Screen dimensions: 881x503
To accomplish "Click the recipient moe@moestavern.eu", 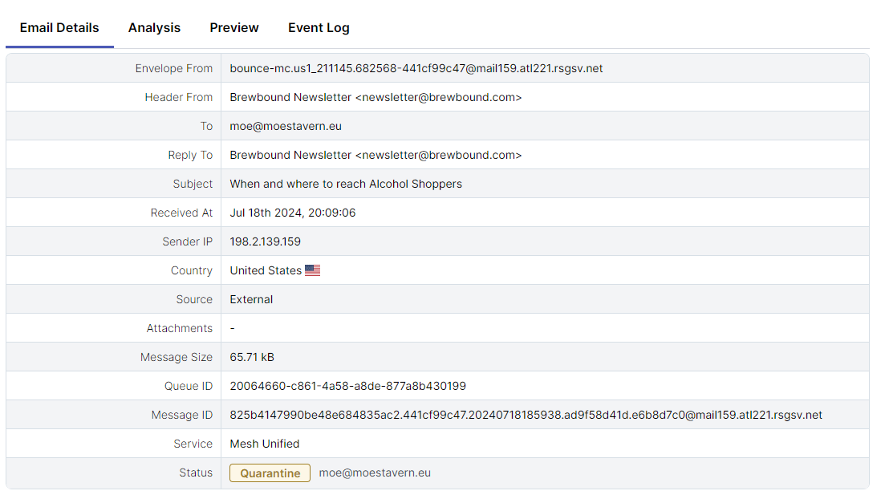I will point(286,126).
